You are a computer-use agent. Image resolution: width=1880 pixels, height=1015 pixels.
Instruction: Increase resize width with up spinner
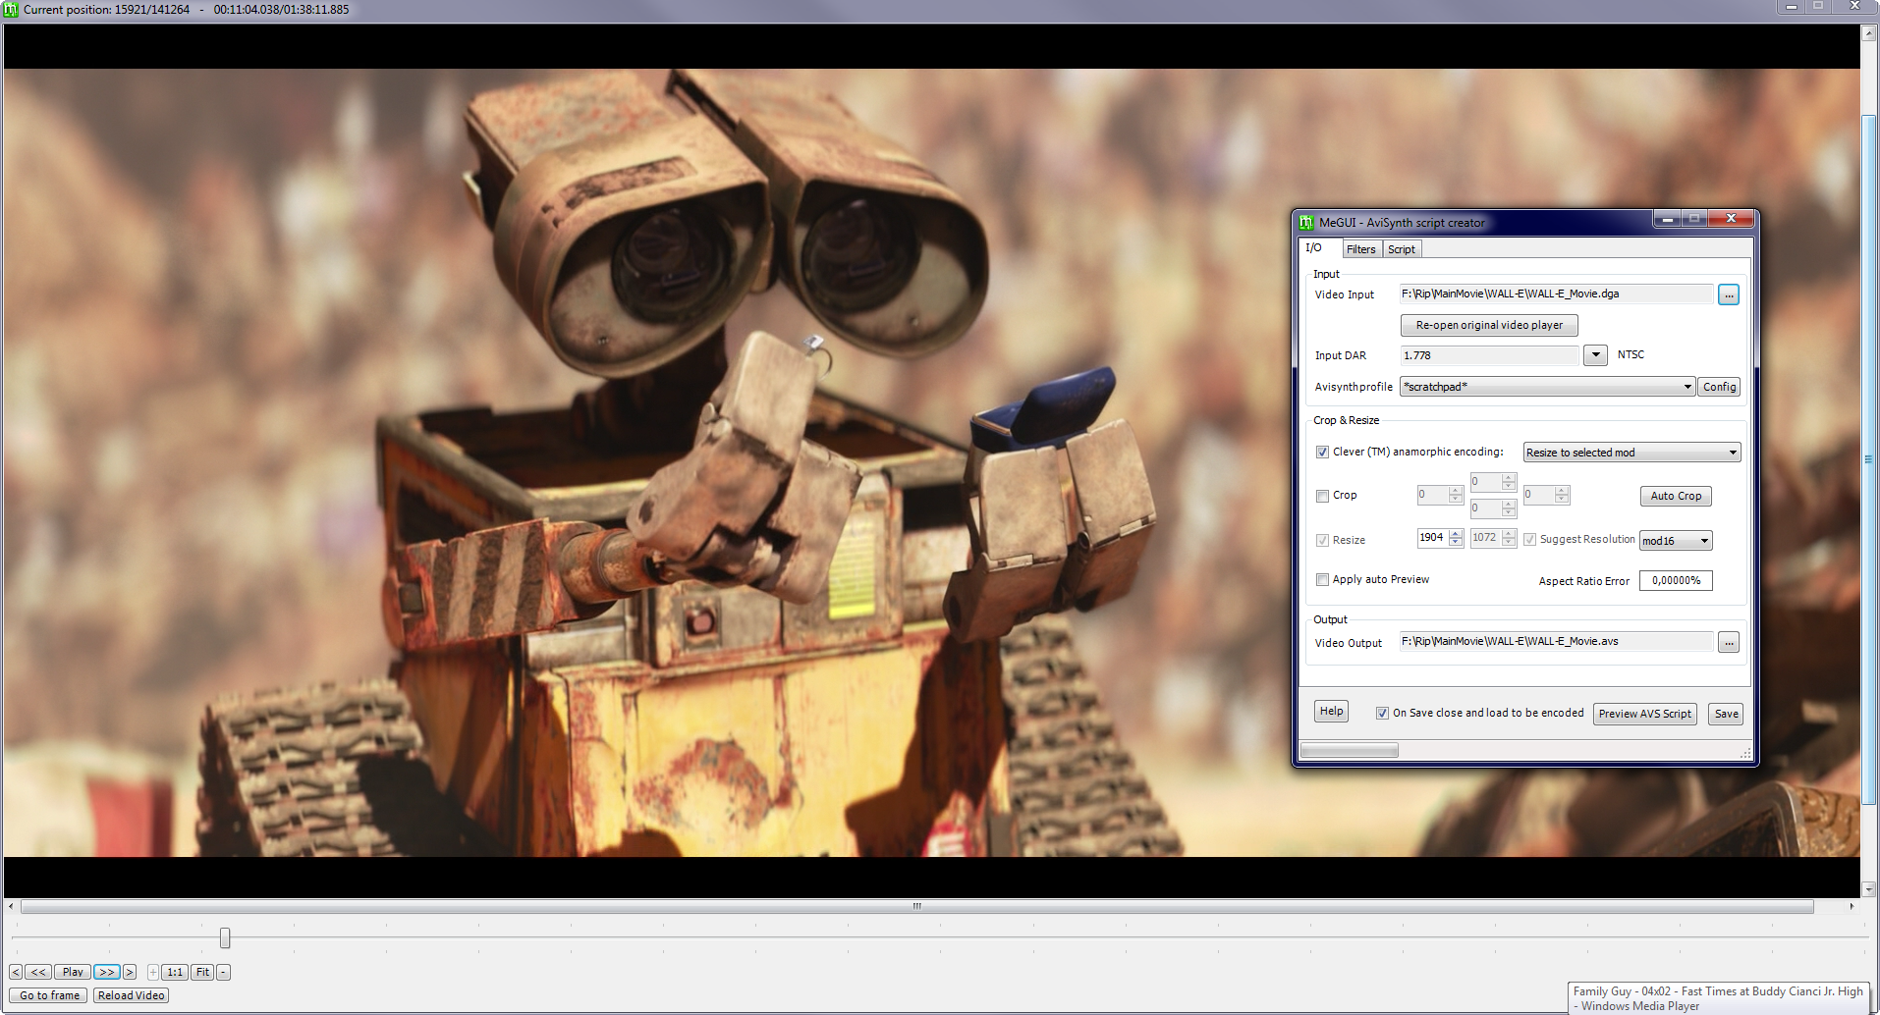(1456, 533)
